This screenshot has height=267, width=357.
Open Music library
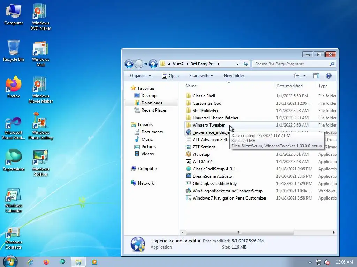click(147, 139)
